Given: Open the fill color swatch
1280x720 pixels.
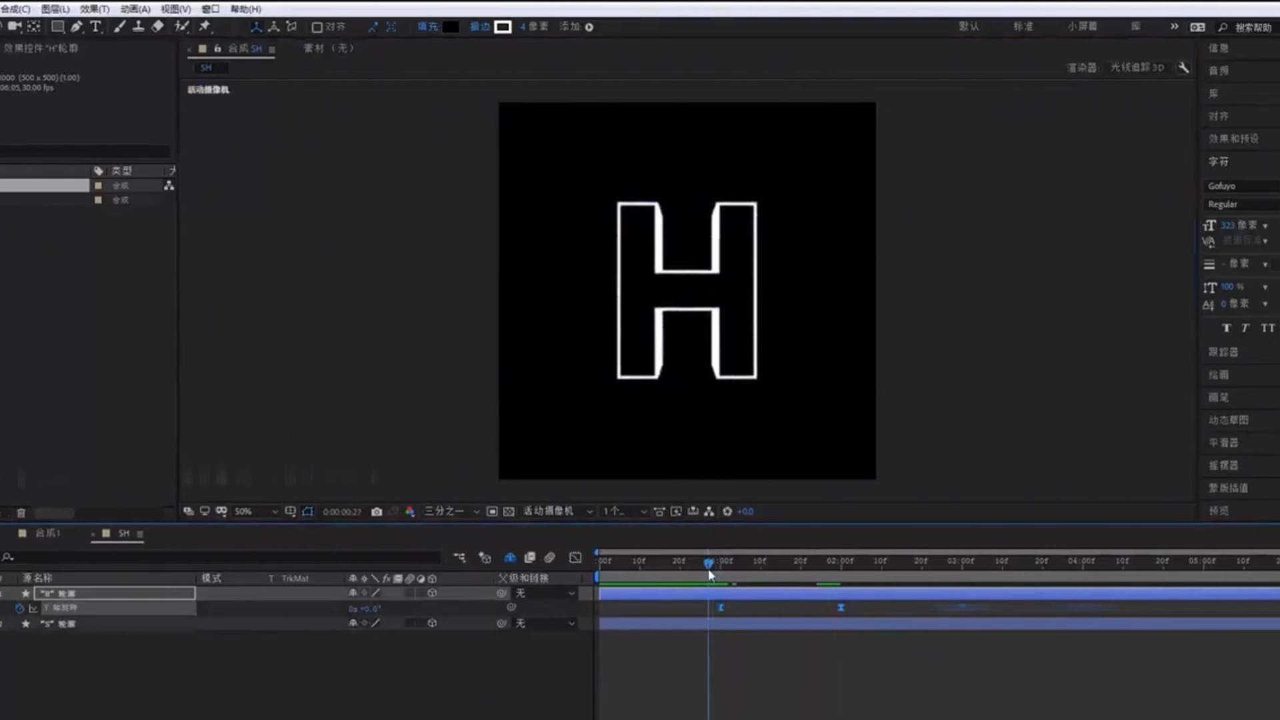Looking at the screenshot, I should pyautogui.click(x=451, y=27).
